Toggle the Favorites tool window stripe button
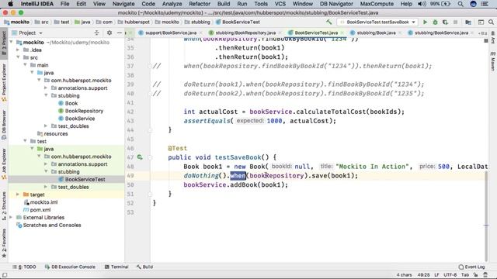497x279 pixels. point(4,243)
